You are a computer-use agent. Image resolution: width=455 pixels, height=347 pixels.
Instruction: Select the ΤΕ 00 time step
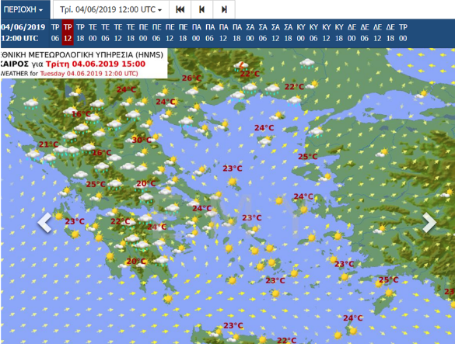93,33
